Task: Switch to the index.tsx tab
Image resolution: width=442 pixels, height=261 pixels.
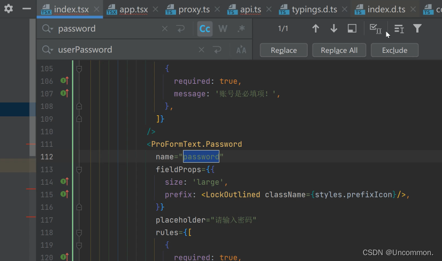Action: (71, 9)
